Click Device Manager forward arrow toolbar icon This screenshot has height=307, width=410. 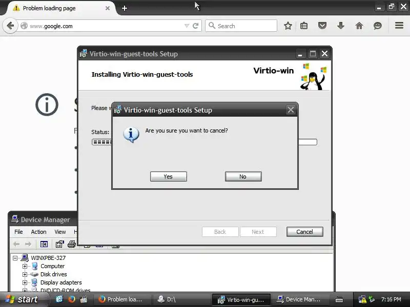28,244
